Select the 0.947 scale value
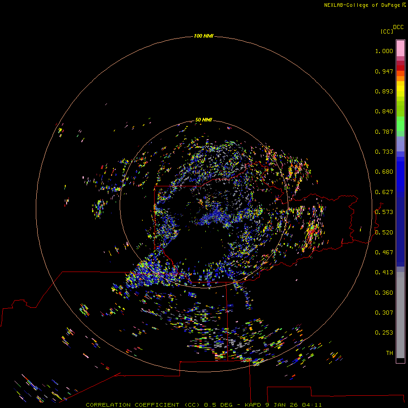 click(384, 71)
